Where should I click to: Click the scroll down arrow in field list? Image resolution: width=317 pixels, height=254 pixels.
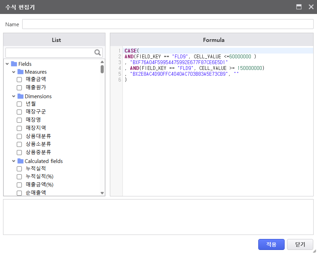102,193
